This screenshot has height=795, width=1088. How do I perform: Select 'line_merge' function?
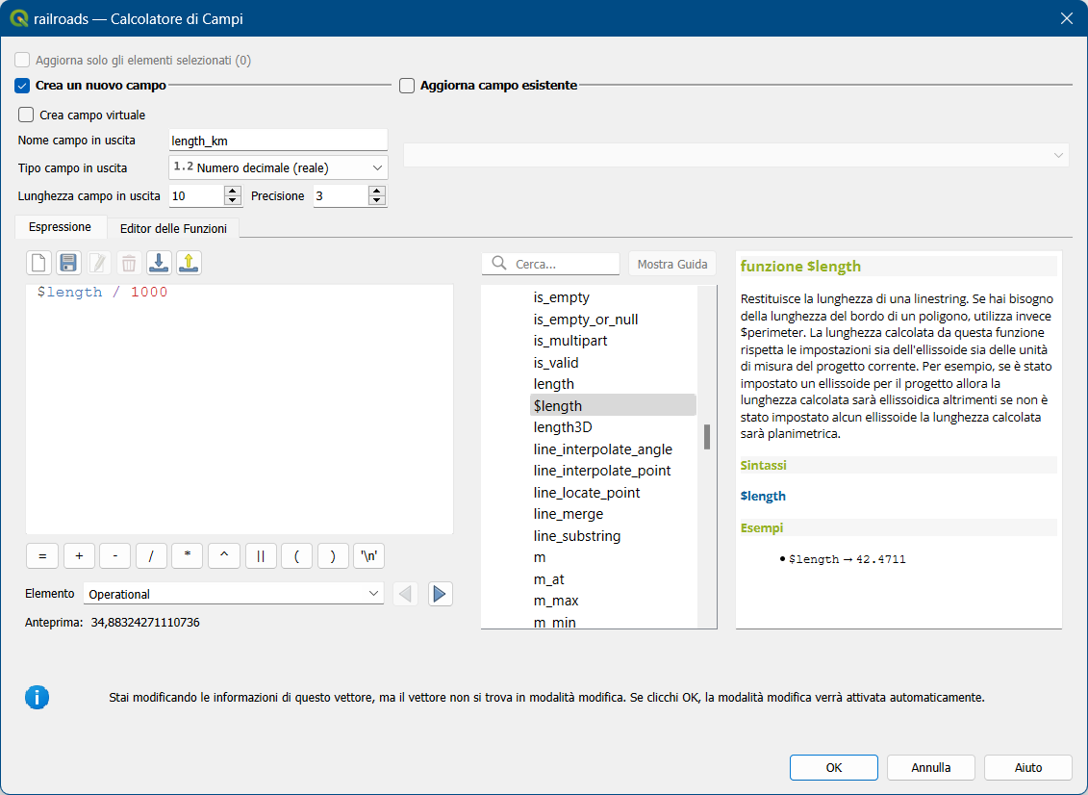click(569, 514)
